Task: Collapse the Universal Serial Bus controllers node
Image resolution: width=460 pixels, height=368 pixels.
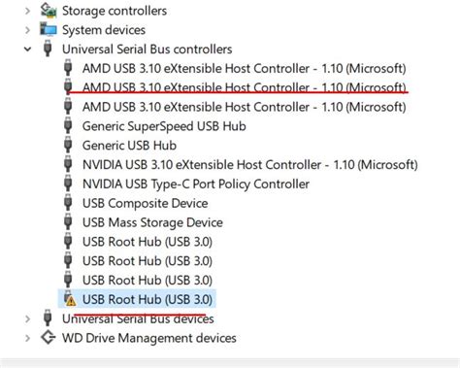Action: tap(28, 50)
